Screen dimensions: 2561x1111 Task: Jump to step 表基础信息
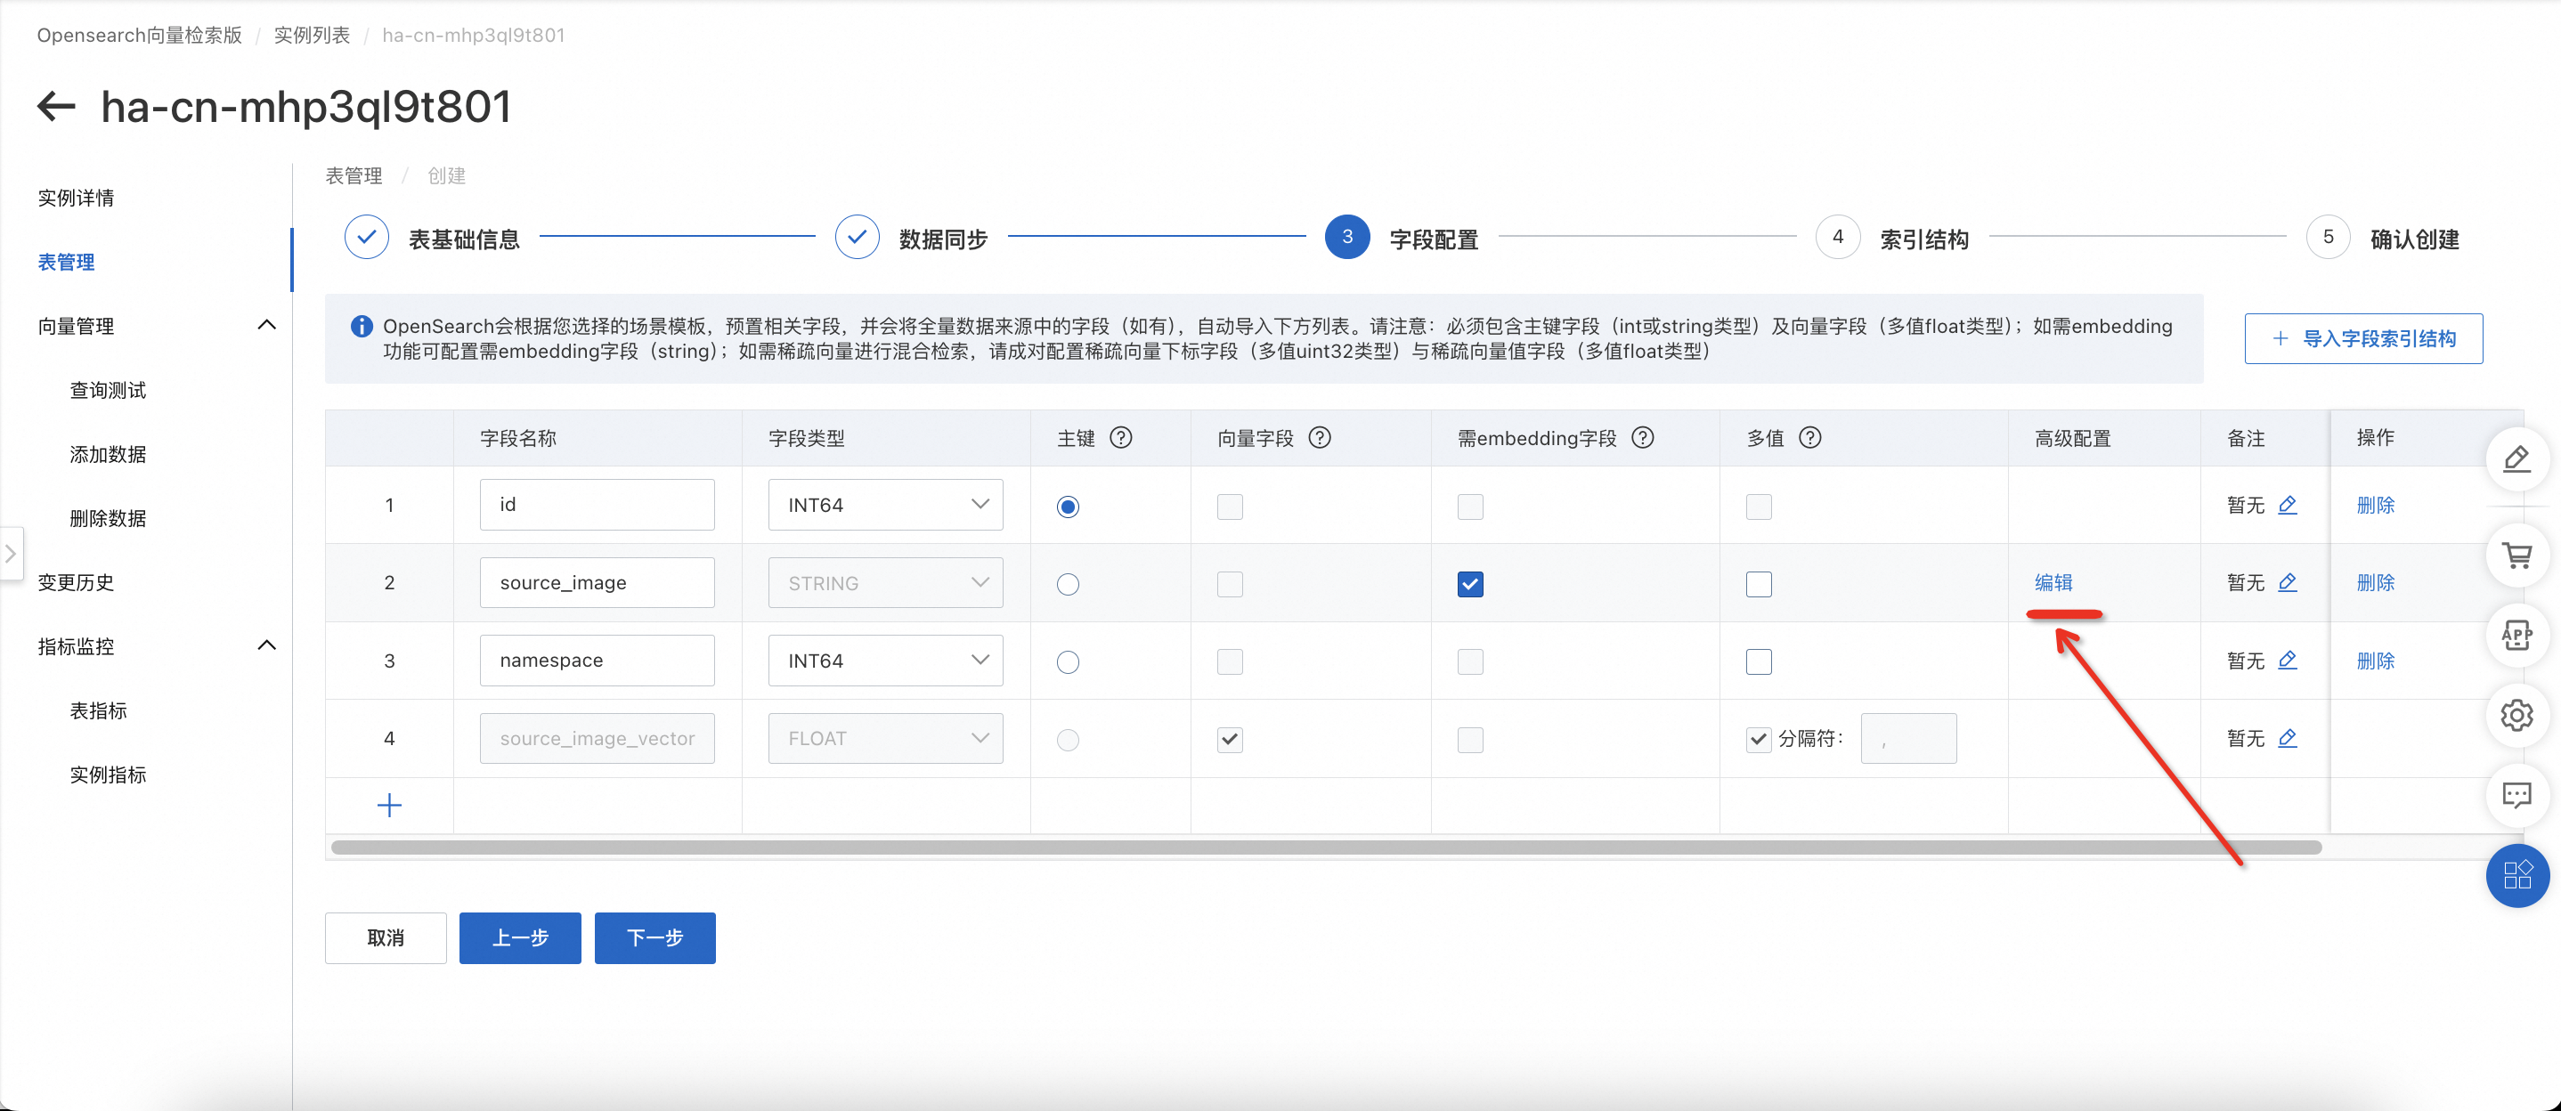tap(432, 238)
